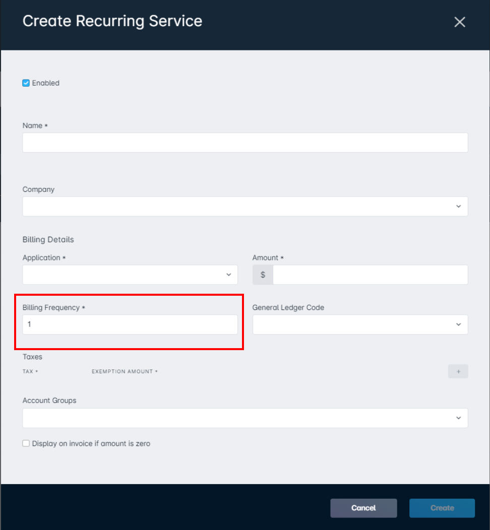Open the Application dropdown
Image resolution: width=490 pixels, height=530 pixels.
tap(130, 275)
